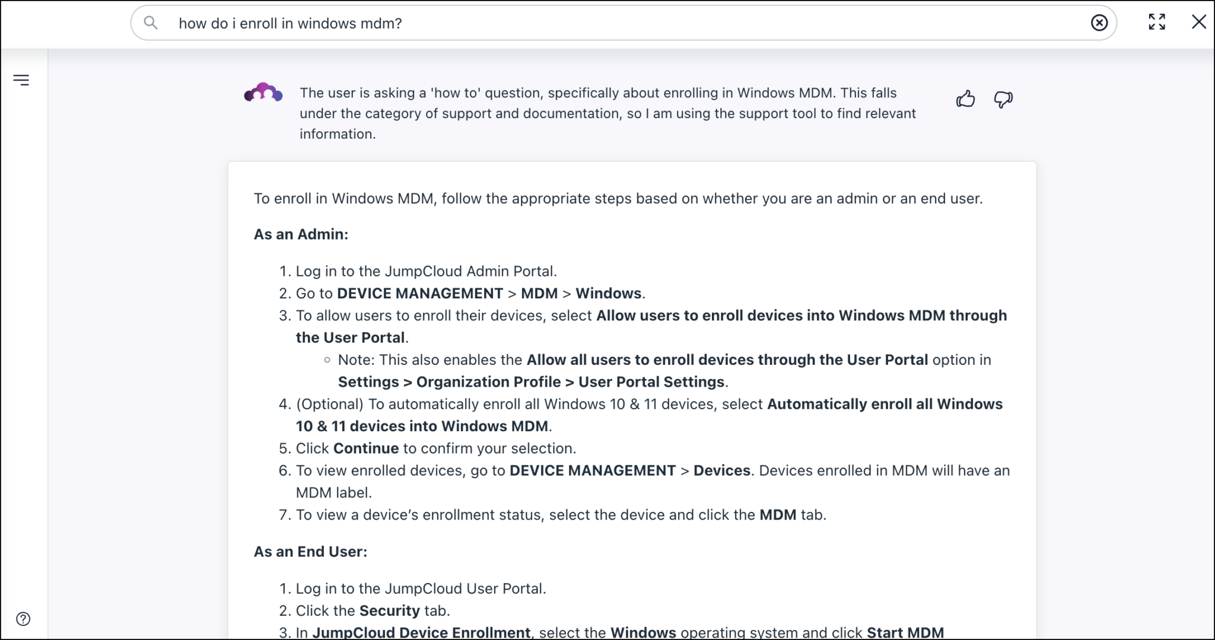
Task: Give the response a thumbs down
Action: click(x=1003, y=99)
